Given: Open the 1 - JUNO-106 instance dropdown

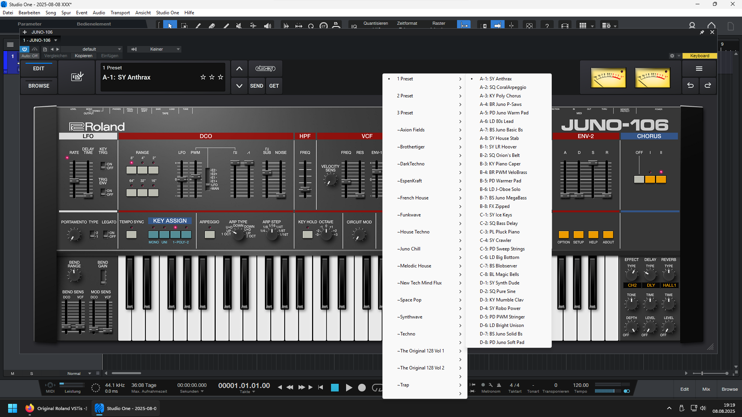Looking at the screenshot, I should click(x=40, y=40).
